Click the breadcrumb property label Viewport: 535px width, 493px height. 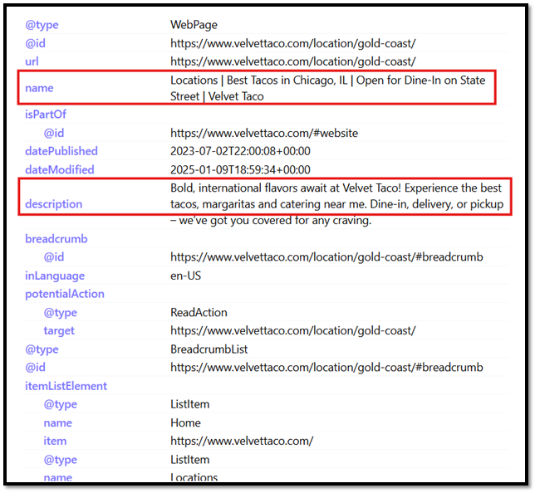[x=56, y=239]
